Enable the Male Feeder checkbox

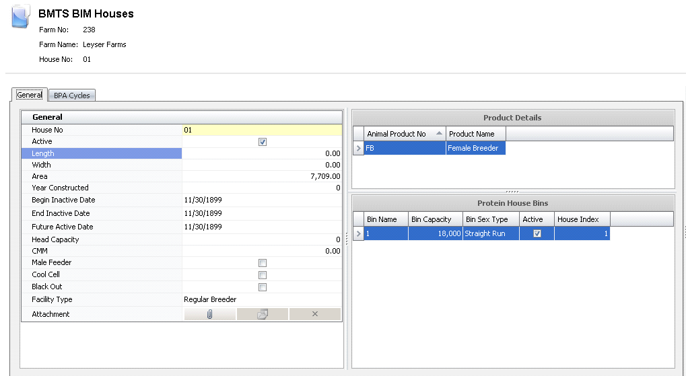tap(263, 263)
